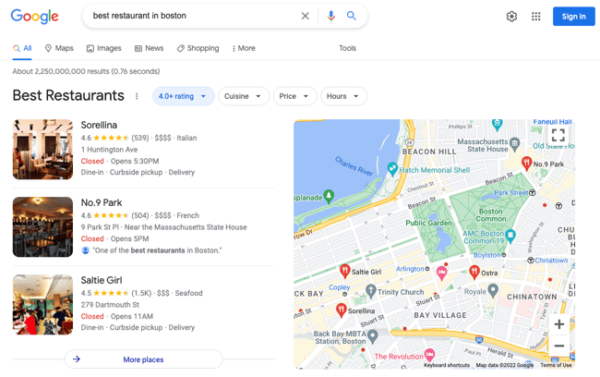Image resolution: width=600 pixels, height=377 pixels.
Task: Select the Saltie Girl map pin
Action: 345,271
